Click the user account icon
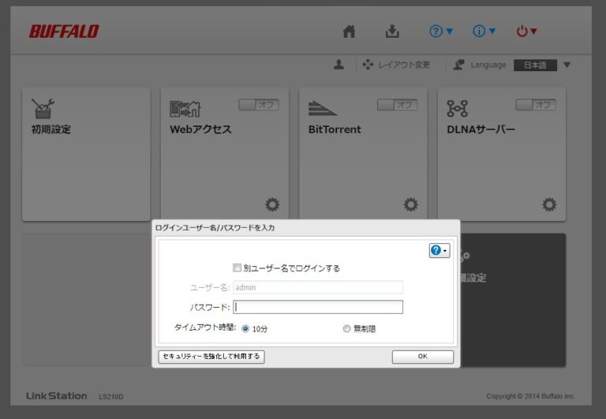The width and height of the screenshot is (606, 419). (x=339, y=65)
